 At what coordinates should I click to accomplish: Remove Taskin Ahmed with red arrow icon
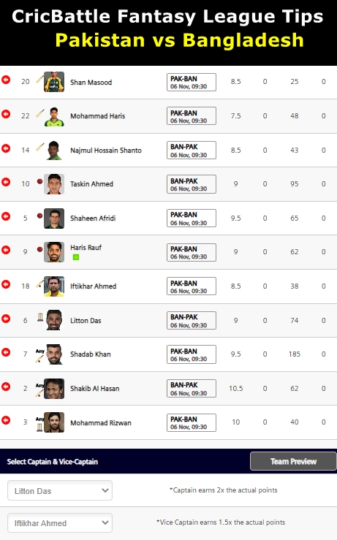(x=6, y=182)
